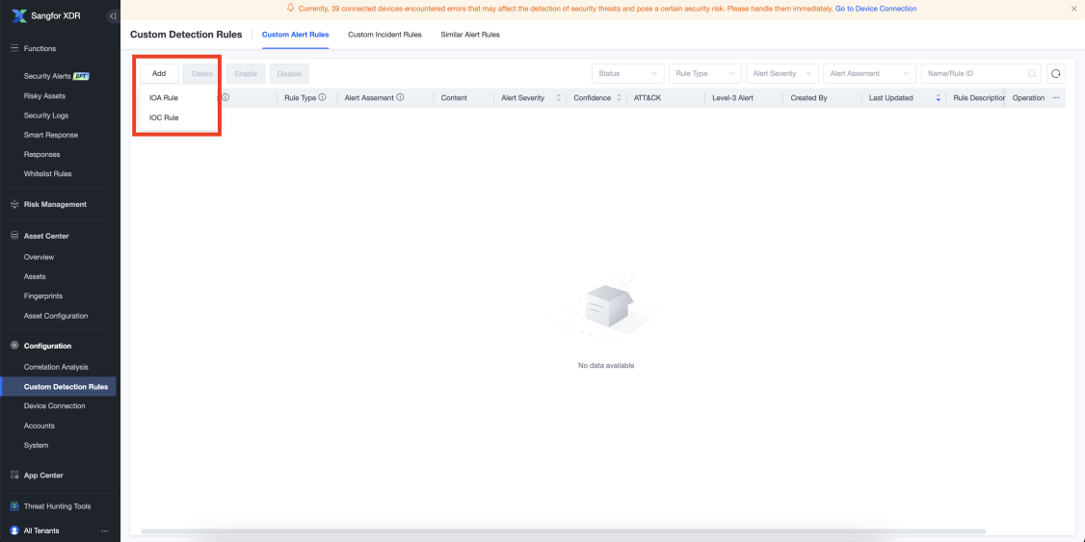This screenshot has width=1085, height=542.
Task: Click the Delete button
Action: [x=202, y=73]
